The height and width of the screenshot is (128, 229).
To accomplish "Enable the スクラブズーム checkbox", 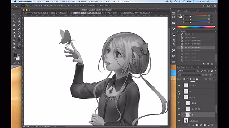I will [x=66, y=6].
